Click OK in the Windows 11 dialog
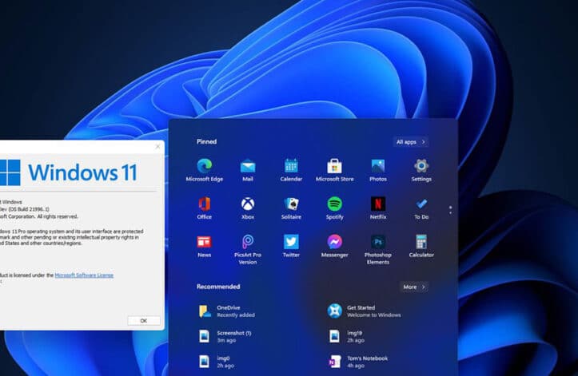This screenshot has width=578, height=376. 144,321
